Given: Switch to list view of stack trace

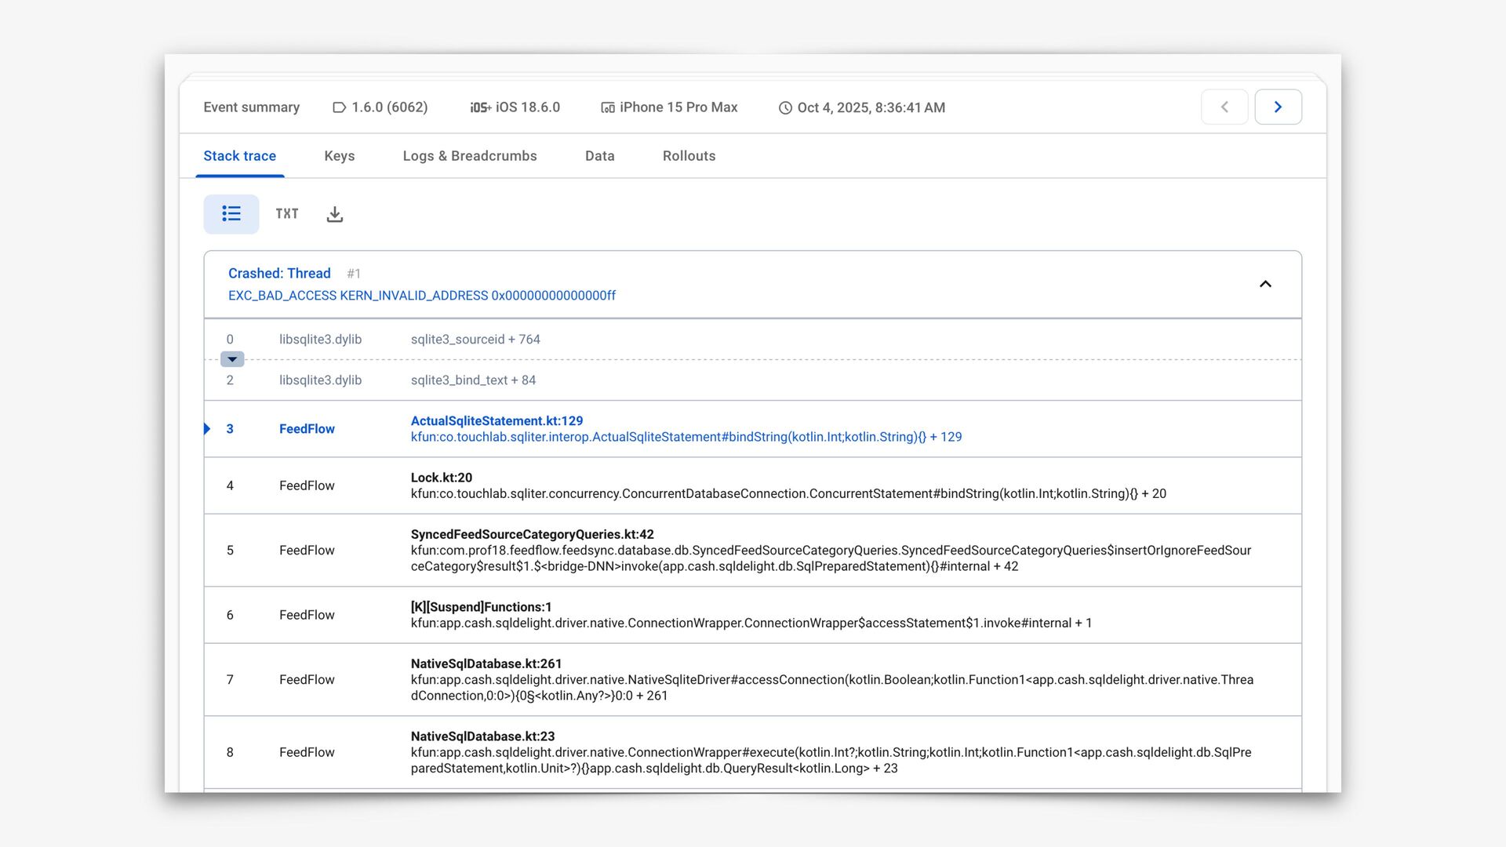Looking at the screenshot, I should click(231, 214).
